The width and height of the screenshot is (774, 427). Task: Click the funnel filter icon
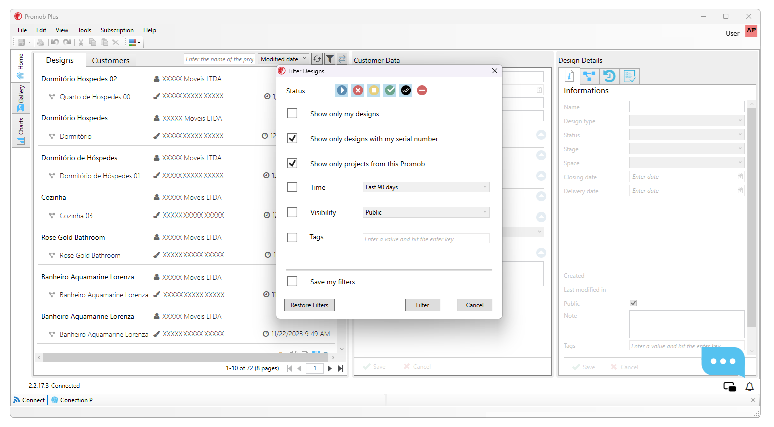tap(330, 59)
